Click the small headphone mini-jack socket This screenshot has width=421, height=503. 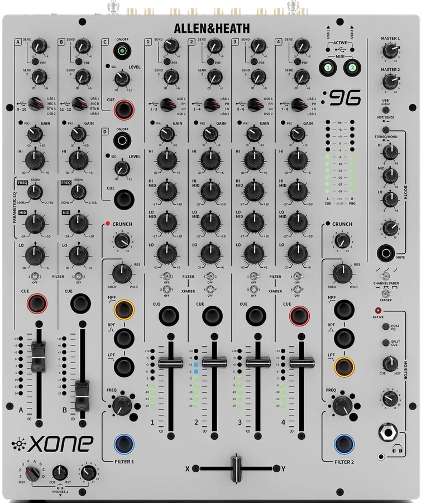381,456
